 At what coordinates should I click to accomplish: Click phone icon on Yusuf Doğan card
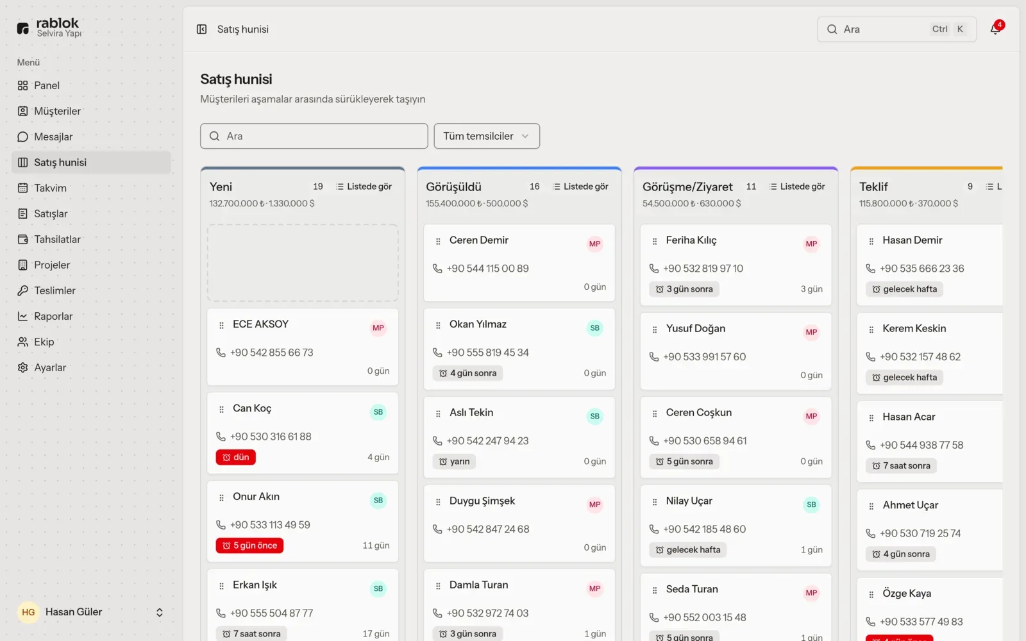(654, 357)
